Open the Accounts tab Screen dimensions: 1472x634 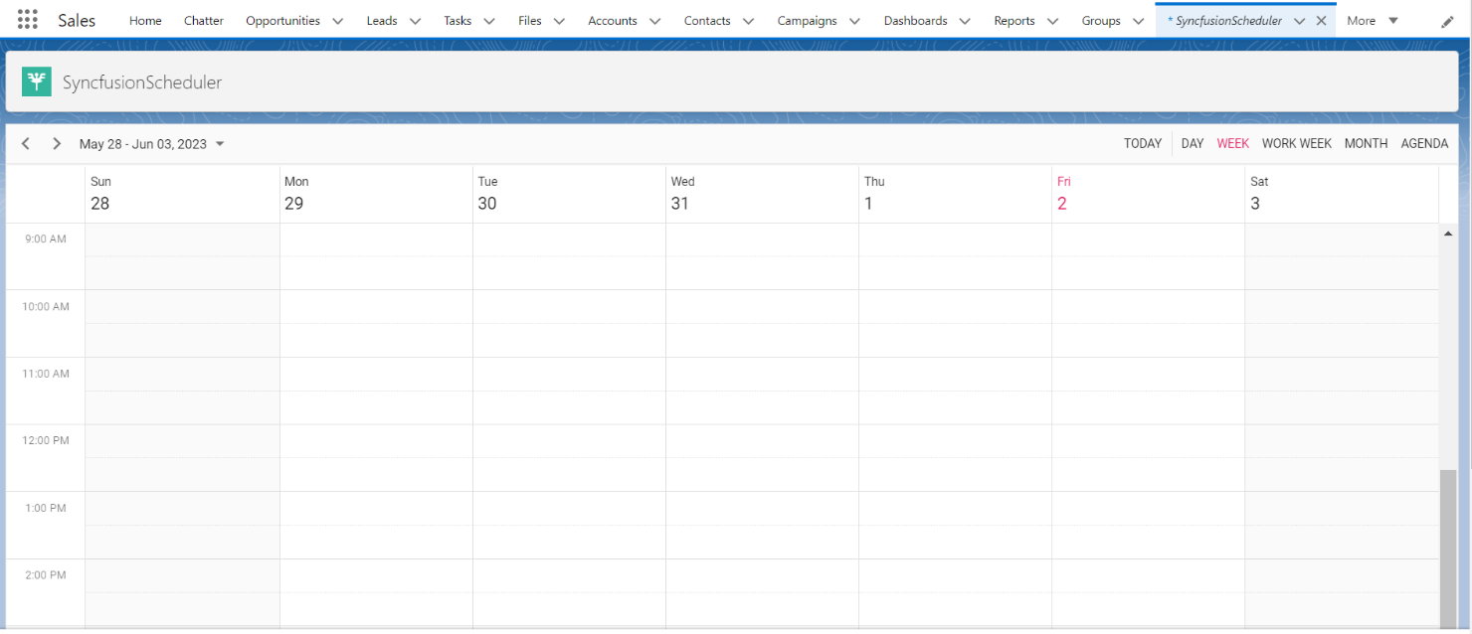tap(613, 20)
